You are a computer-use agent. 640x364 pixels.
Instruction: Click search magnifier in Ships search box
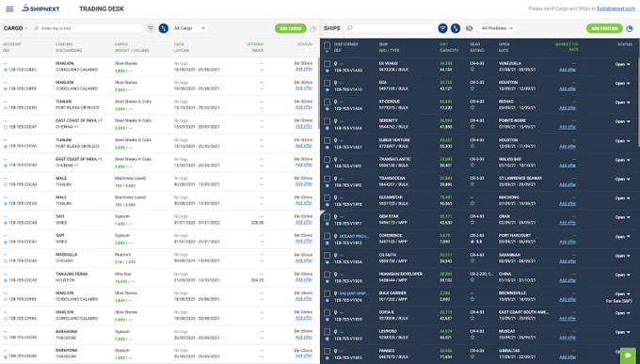pos(349,28)
